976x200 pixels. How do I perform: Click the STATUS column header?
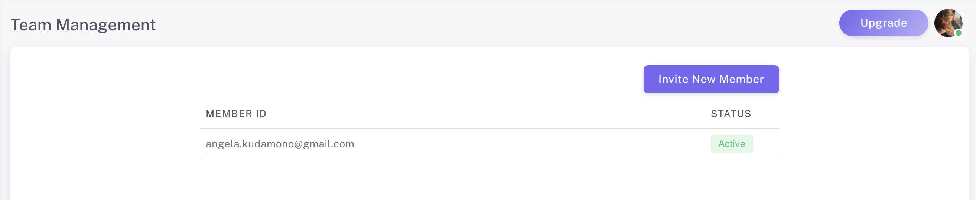(x=731, y=114)
